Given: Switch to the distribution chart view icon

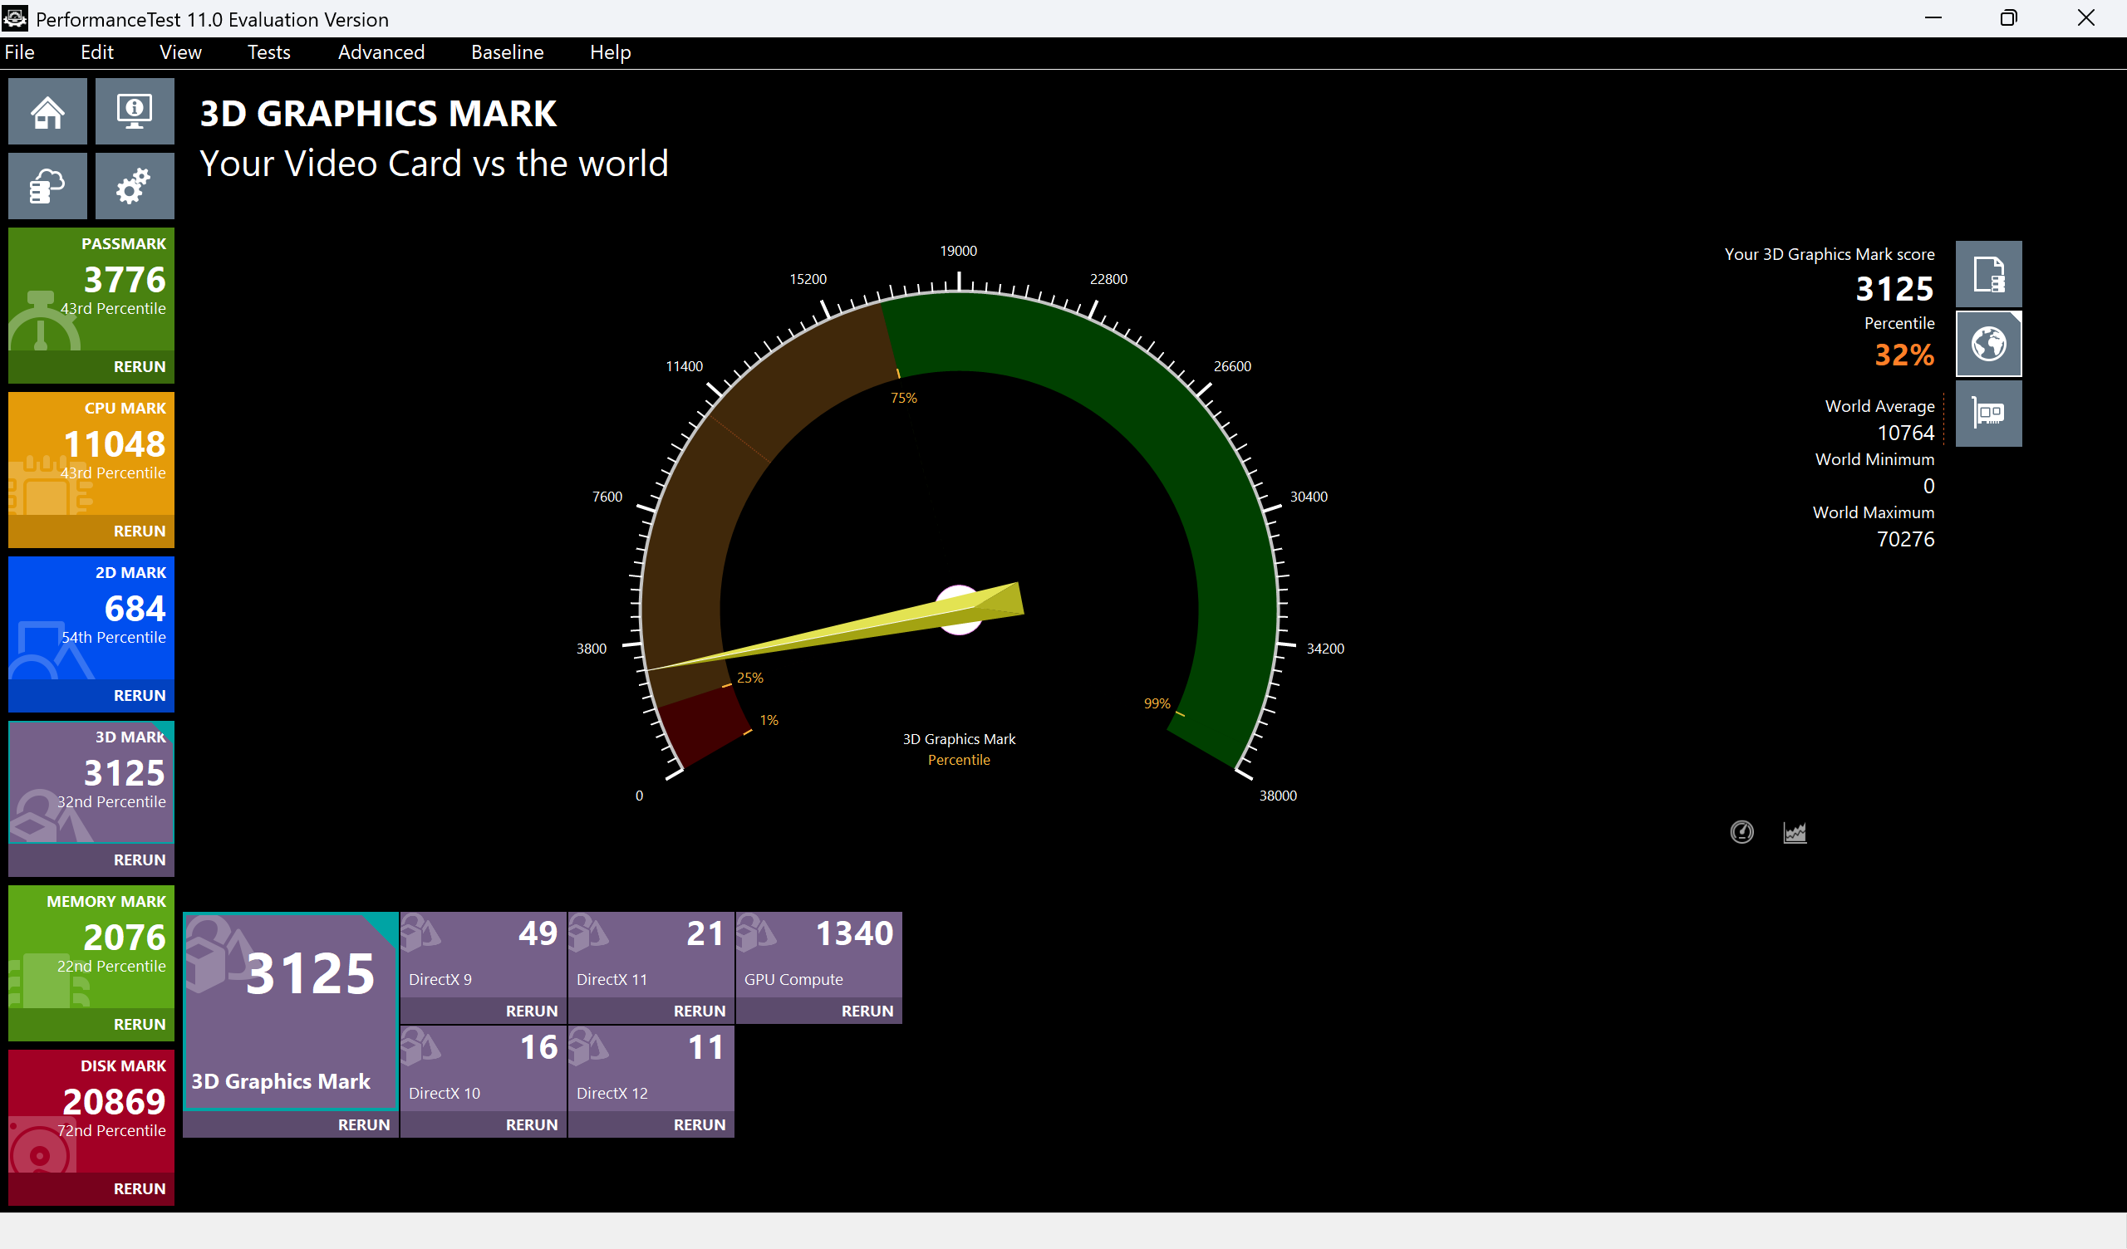Looking at the screenshot, I should (x=1795, y=832).
